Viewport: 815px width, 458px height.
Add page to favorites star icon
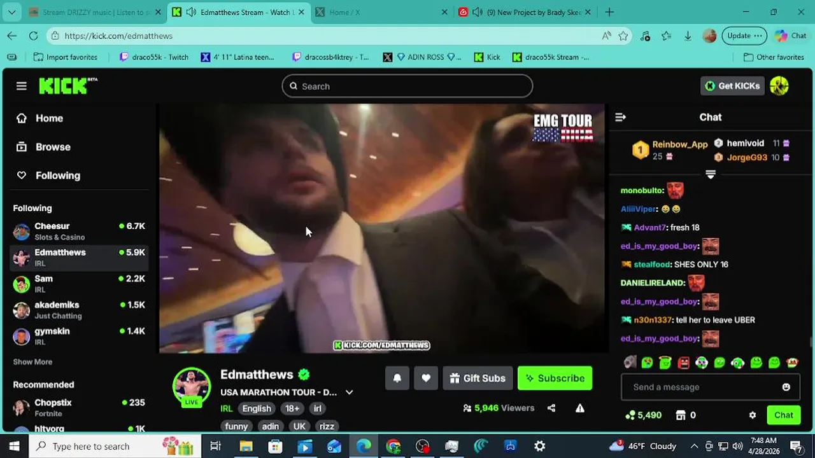pyautogui.click(x=623, y=36)
